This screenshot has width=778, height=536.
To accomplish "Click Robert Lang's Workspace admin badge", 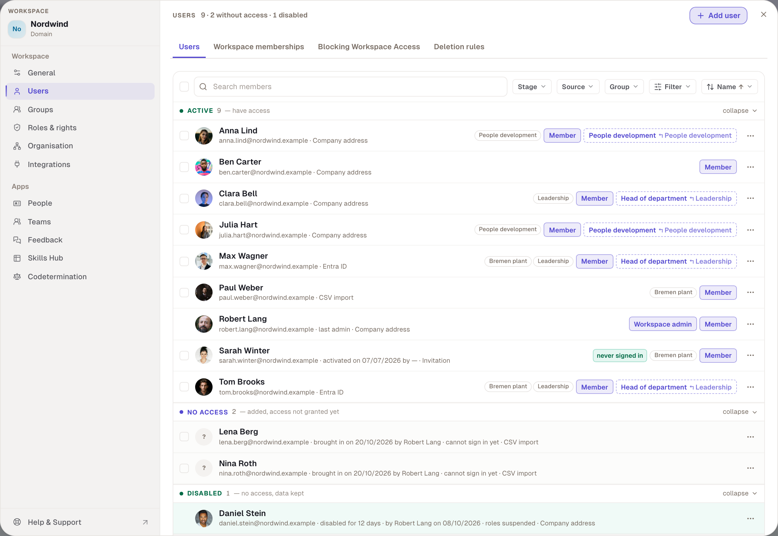I will click(662, 324).
